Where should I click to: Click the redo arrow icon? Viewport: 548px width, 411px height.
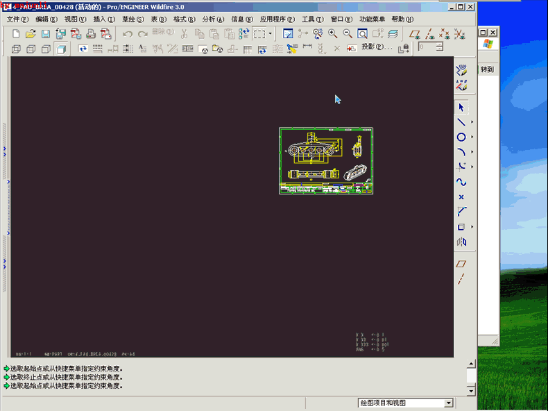click(x=143, y=34)
